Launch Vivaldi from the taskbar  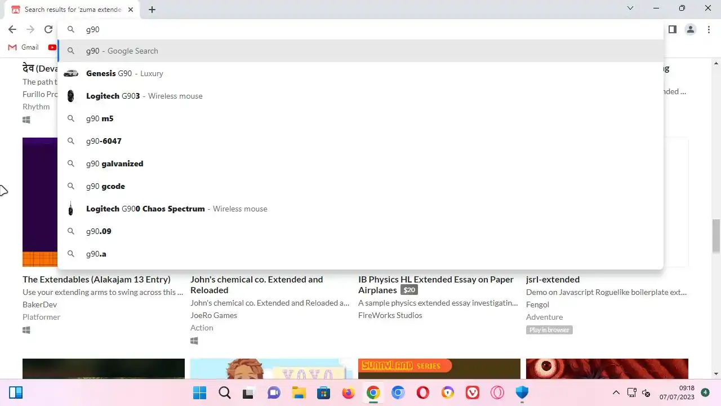(x=472, y=392)
